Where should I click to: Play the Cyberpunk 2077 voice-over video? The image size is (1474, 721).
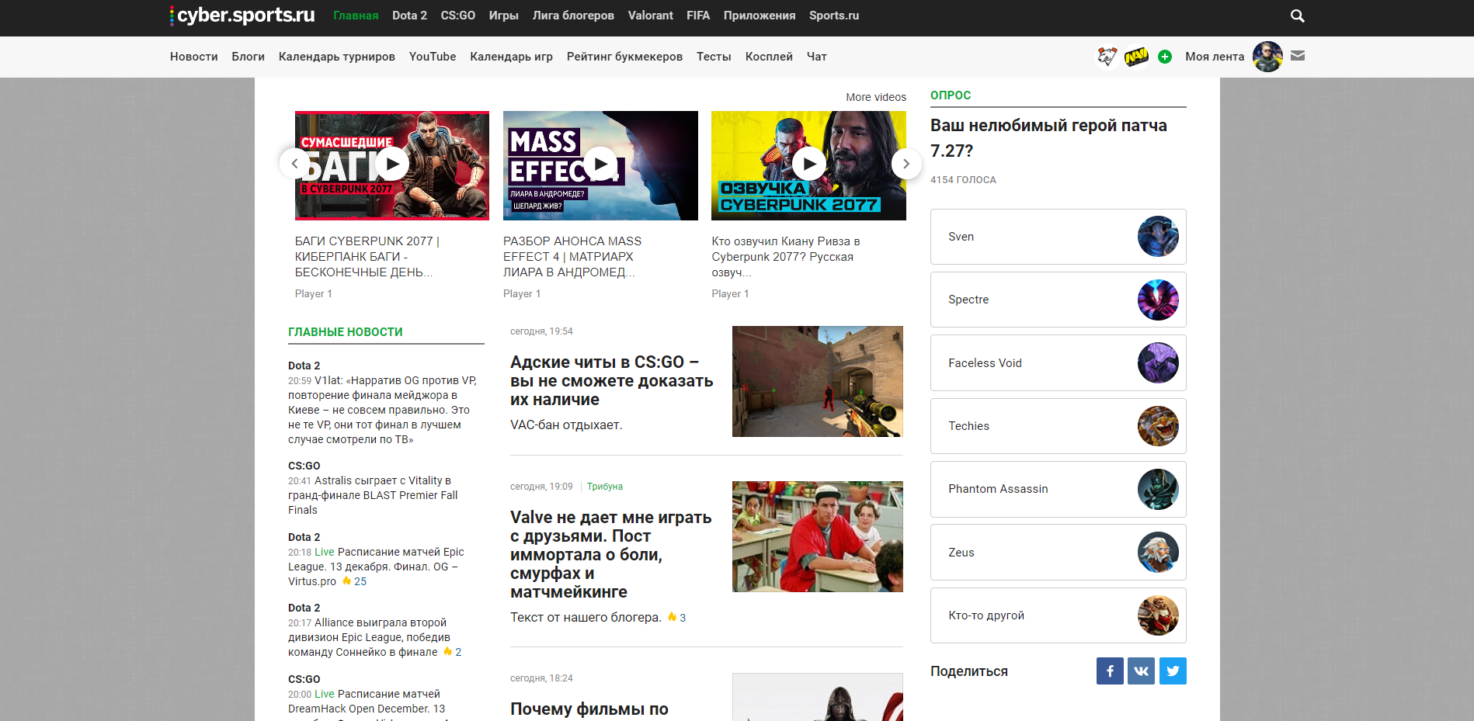[808, 165]
